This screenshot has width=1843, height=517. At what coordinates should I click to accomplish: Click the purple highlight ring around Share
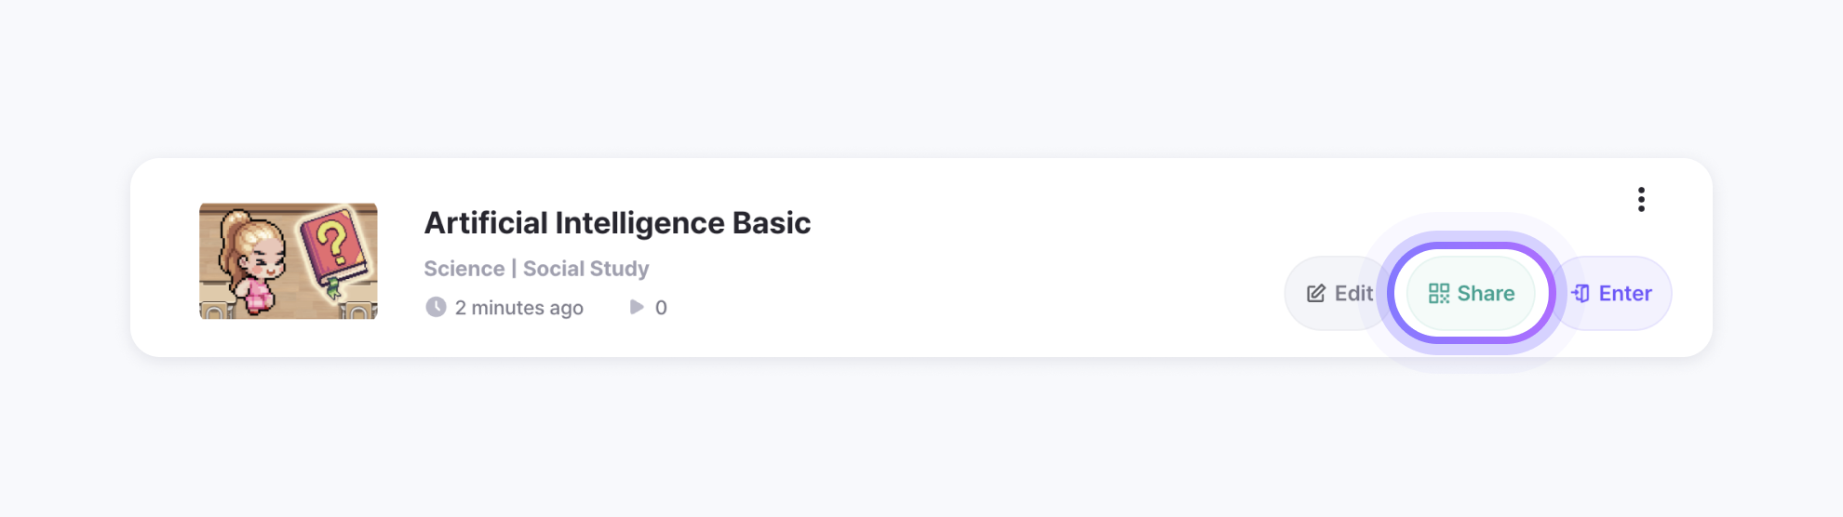point(1471,246)
